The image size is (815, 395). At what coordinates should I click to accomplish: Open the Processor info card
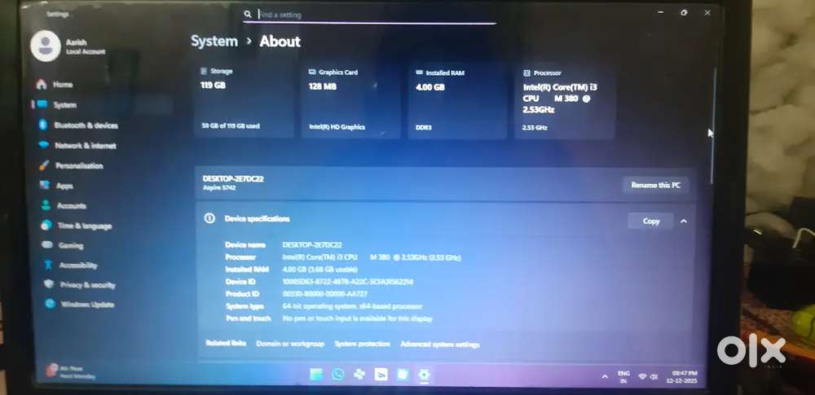click(565, 103)
